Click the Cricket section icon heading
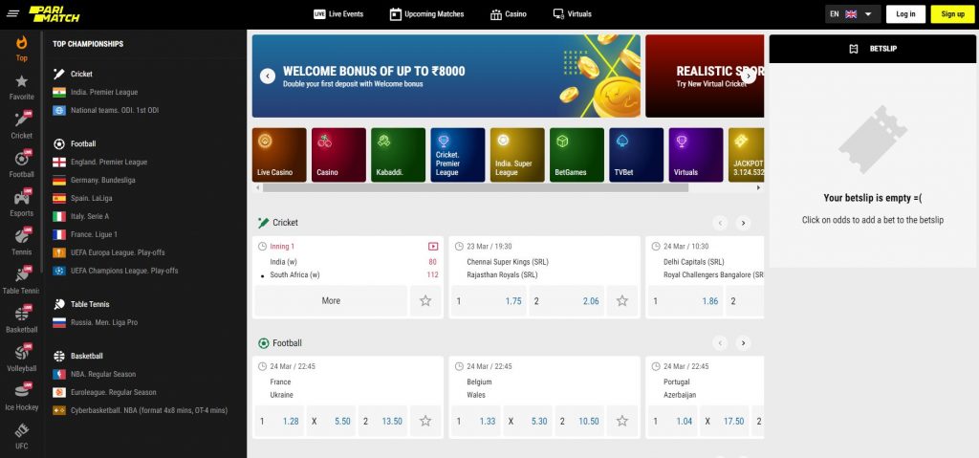The height and width of the screenshot is (458, 979). [x=264, y=223]
